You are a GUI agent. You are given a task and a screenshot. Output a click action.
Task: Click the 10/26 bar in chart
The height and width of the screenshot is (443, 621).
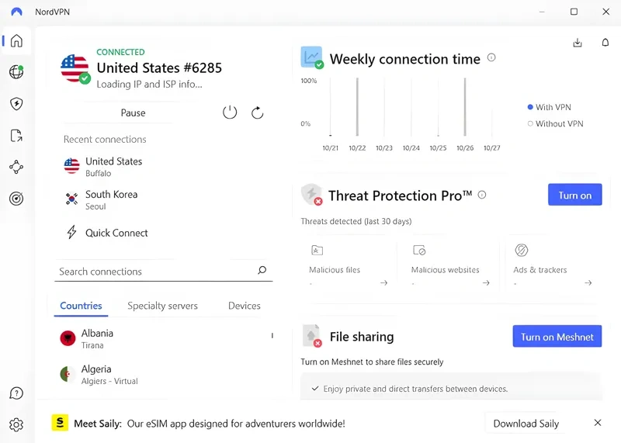(465, 107)
